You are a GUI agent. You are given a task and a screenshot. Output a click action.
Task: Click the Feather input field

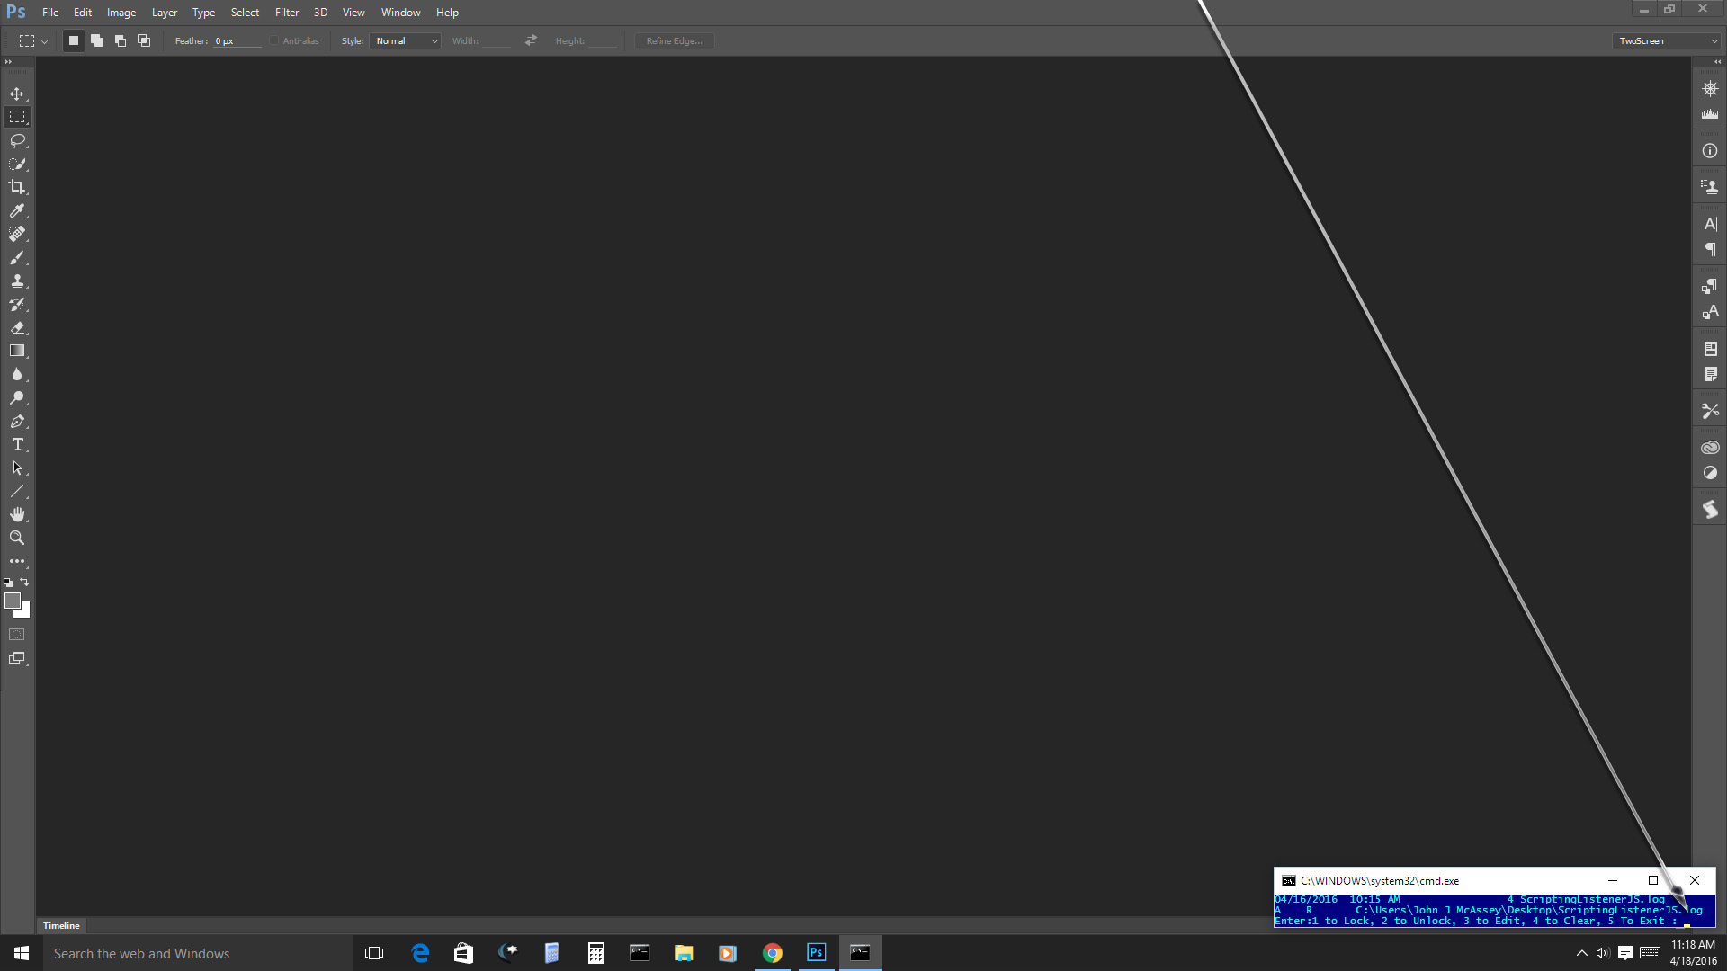point(236,40)
